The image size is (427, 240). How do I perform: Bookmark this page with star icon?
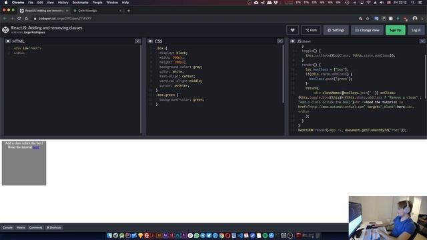click(x=368, y=19)
